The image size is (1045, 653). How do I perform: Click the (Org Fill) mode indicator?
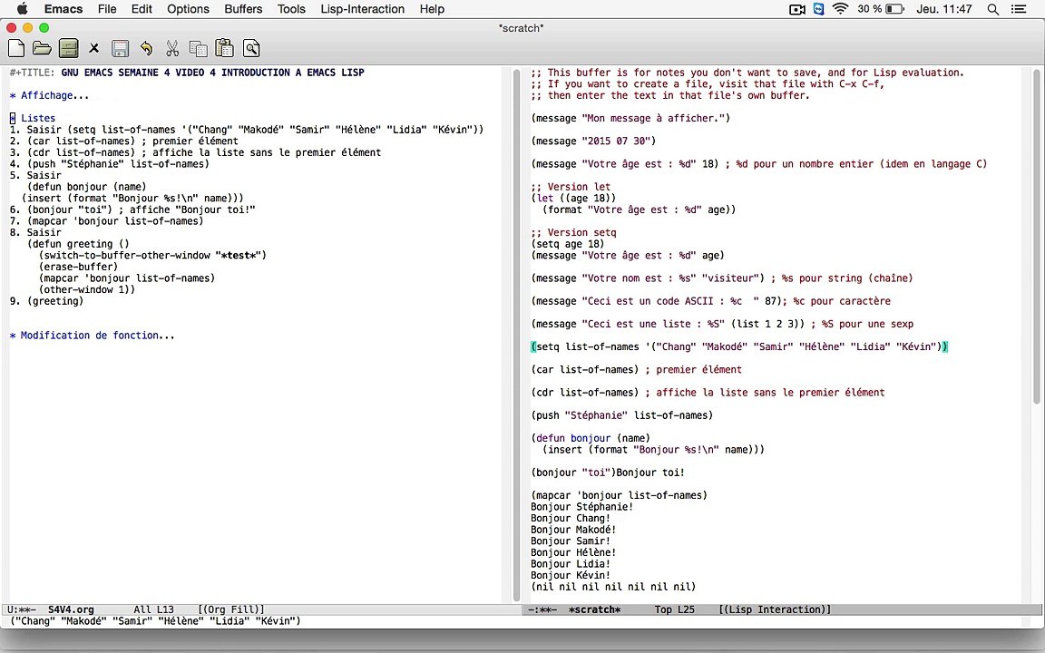coord(231,609)
